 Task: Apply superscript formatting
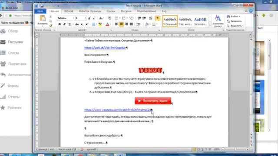pyautogui.click(x=87, y=24)
